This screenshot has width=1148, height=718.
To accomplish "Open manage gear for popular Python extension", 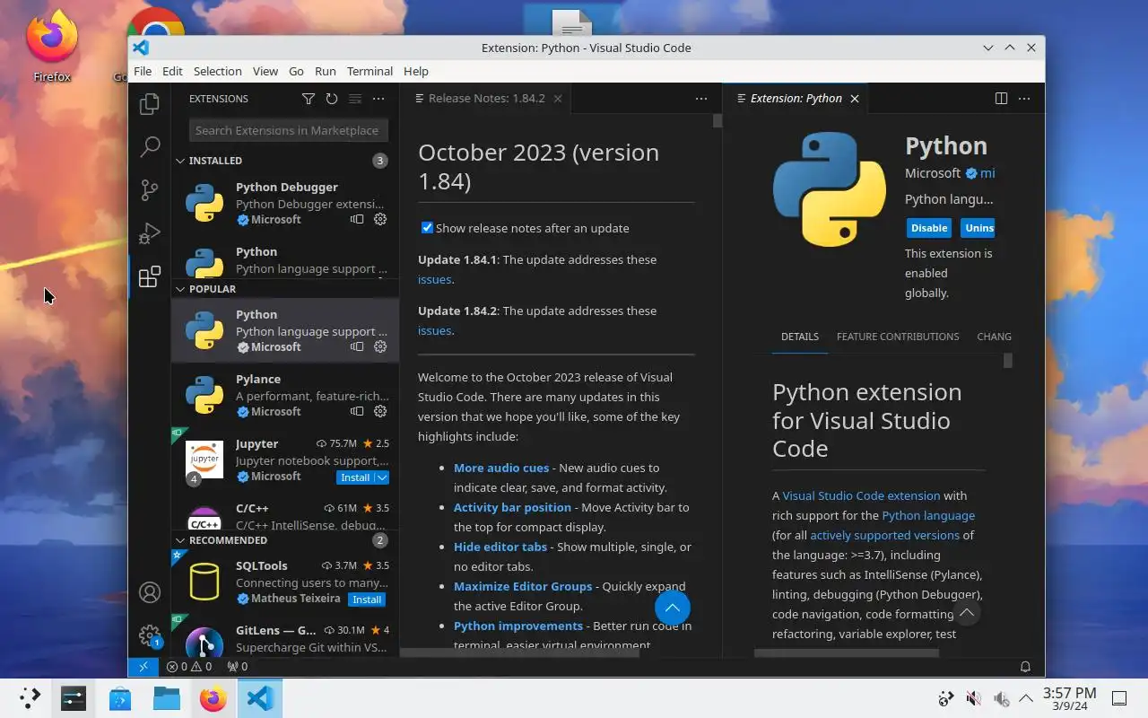I will 380,346.
